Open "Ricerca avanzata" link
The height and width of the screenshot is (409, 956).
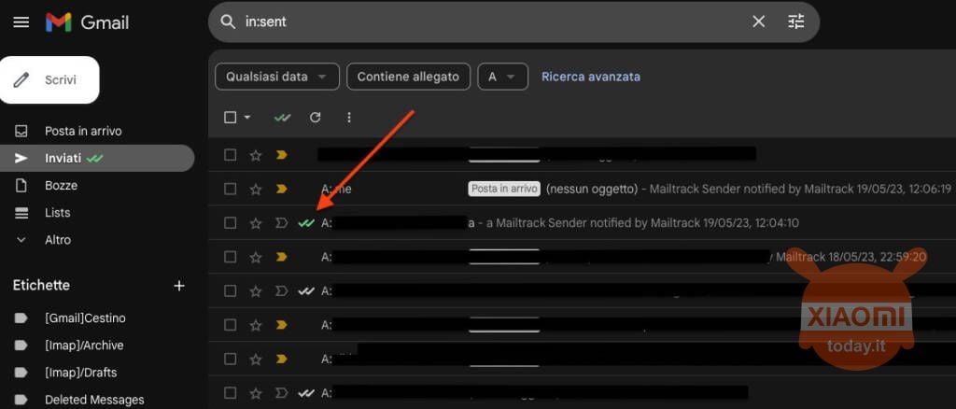pos(591,77)
